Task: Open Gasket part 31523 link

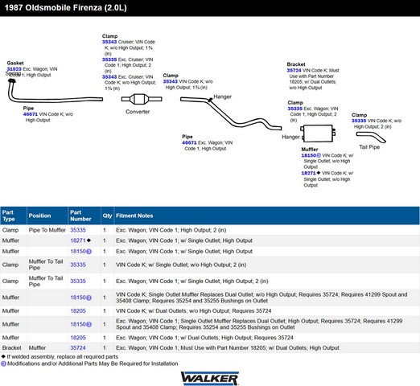Action: click(14, 69)
